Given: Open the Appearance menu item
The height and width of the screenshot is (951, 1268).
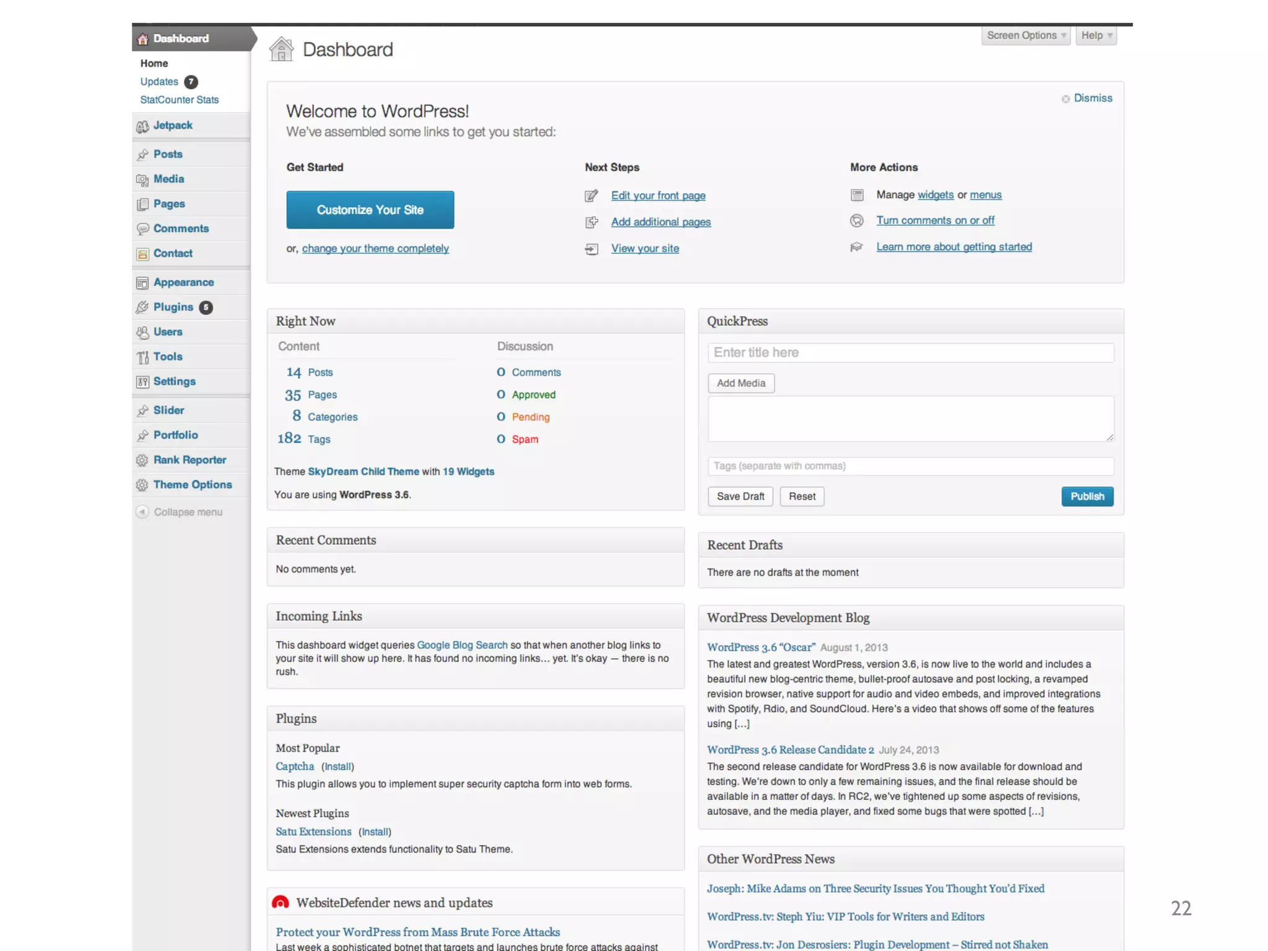Looking at the screenshot, I should 183,282.
